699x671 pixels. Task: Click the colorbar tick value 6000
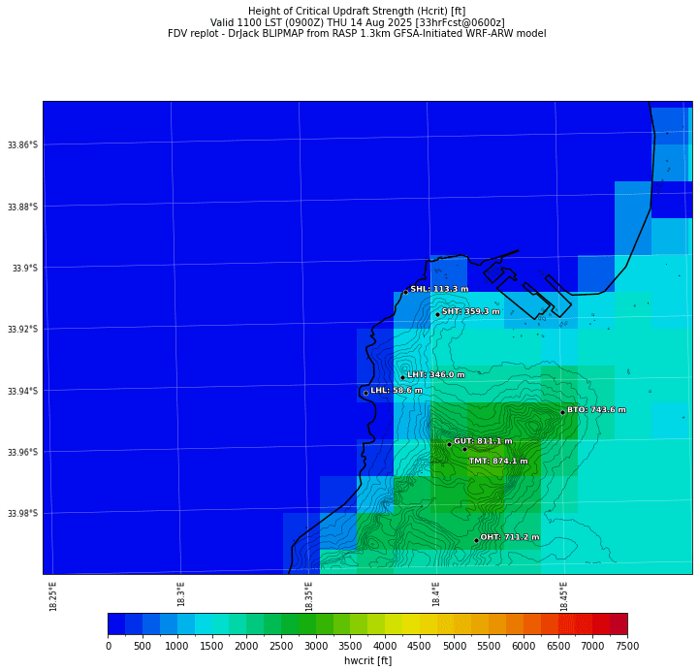(524, 646)
